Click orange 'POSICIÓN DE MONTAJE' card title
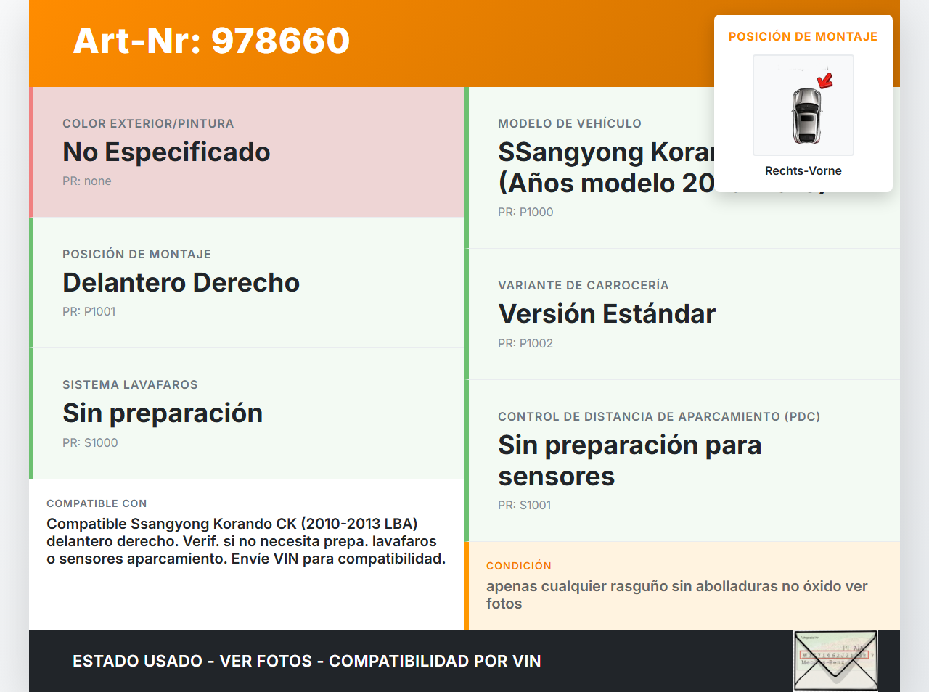 [x=803, y=36]
